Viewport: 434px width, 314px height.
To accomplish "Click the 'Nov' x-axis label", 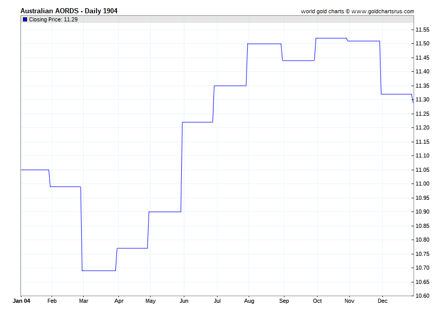I will [x=349, y=301].
